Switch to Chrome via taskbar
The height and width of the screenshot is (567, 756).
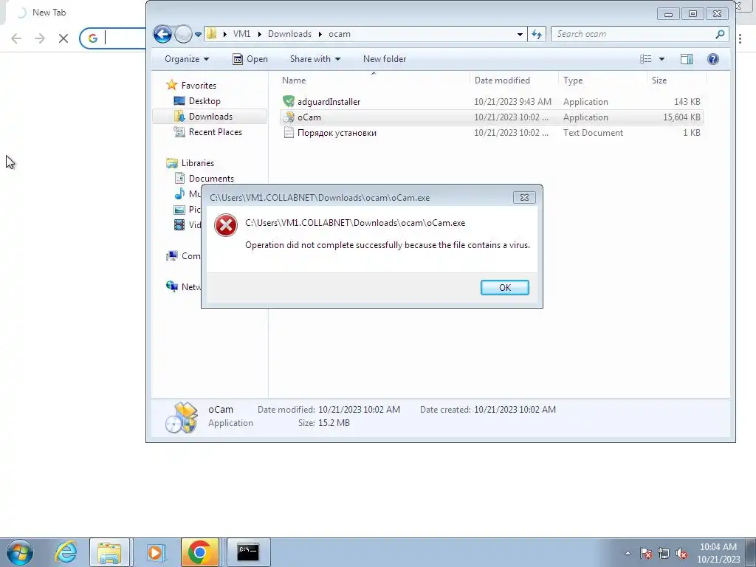click(199, 552)
